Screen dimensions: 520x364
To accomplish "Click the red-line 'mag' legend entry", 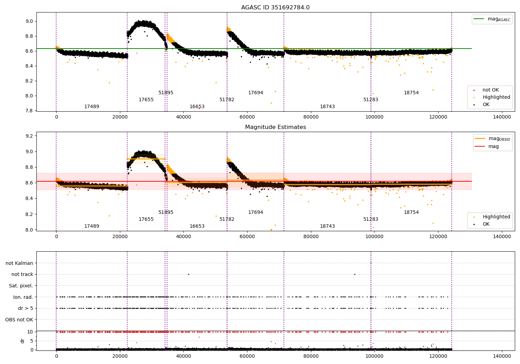I will pyautogui.click(x=487, y=146).
